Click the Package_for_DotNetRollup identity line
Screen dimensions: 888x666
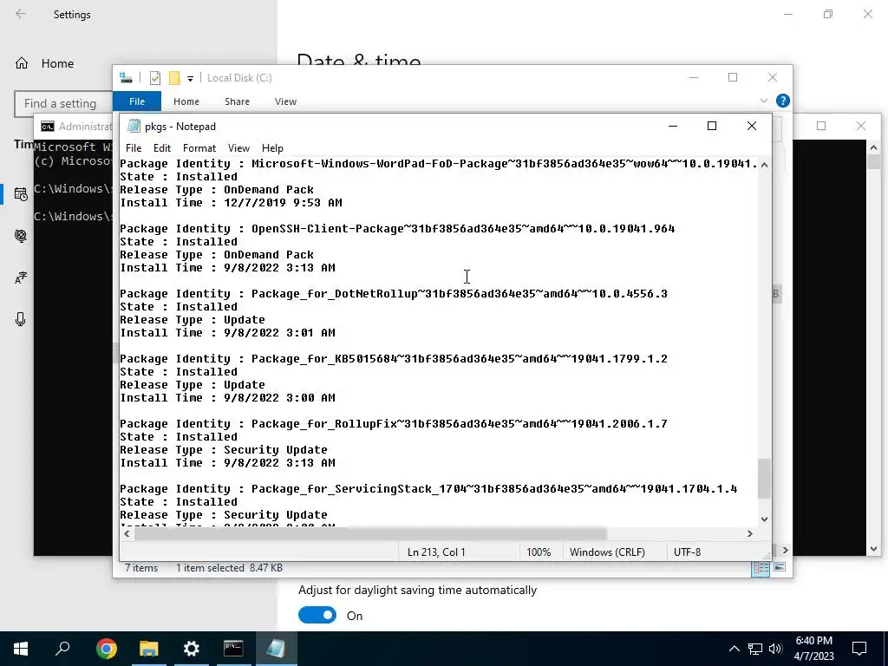pyautogui.click(x=394, y=294)
